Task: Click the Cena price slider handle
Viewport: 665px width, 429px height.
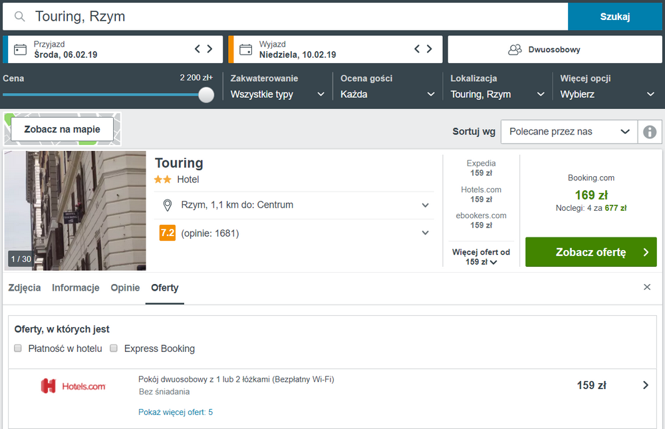Action: (206, 94)
